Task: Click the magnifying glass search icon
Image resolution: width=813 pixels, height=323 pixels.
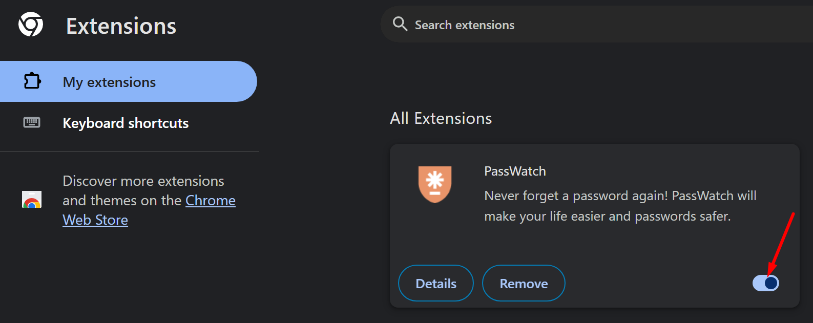Action: coord(400,24)
